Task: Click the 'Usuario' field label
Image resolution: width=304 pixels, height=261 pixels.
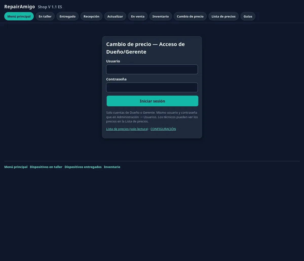Action: pos(113,61)
